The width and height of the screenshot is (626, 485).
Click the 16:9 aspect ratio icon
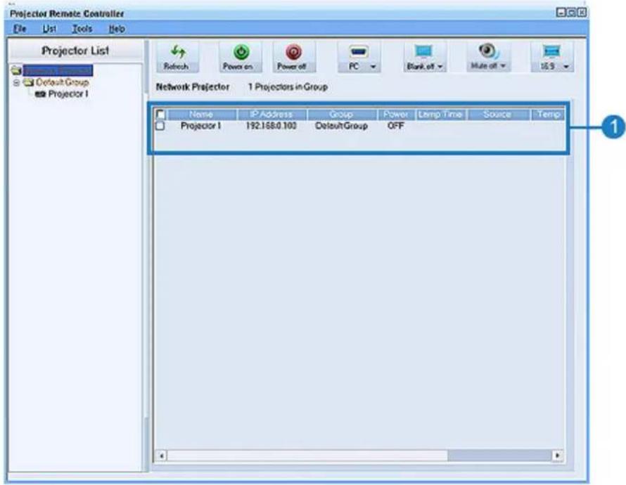[551, 51]
